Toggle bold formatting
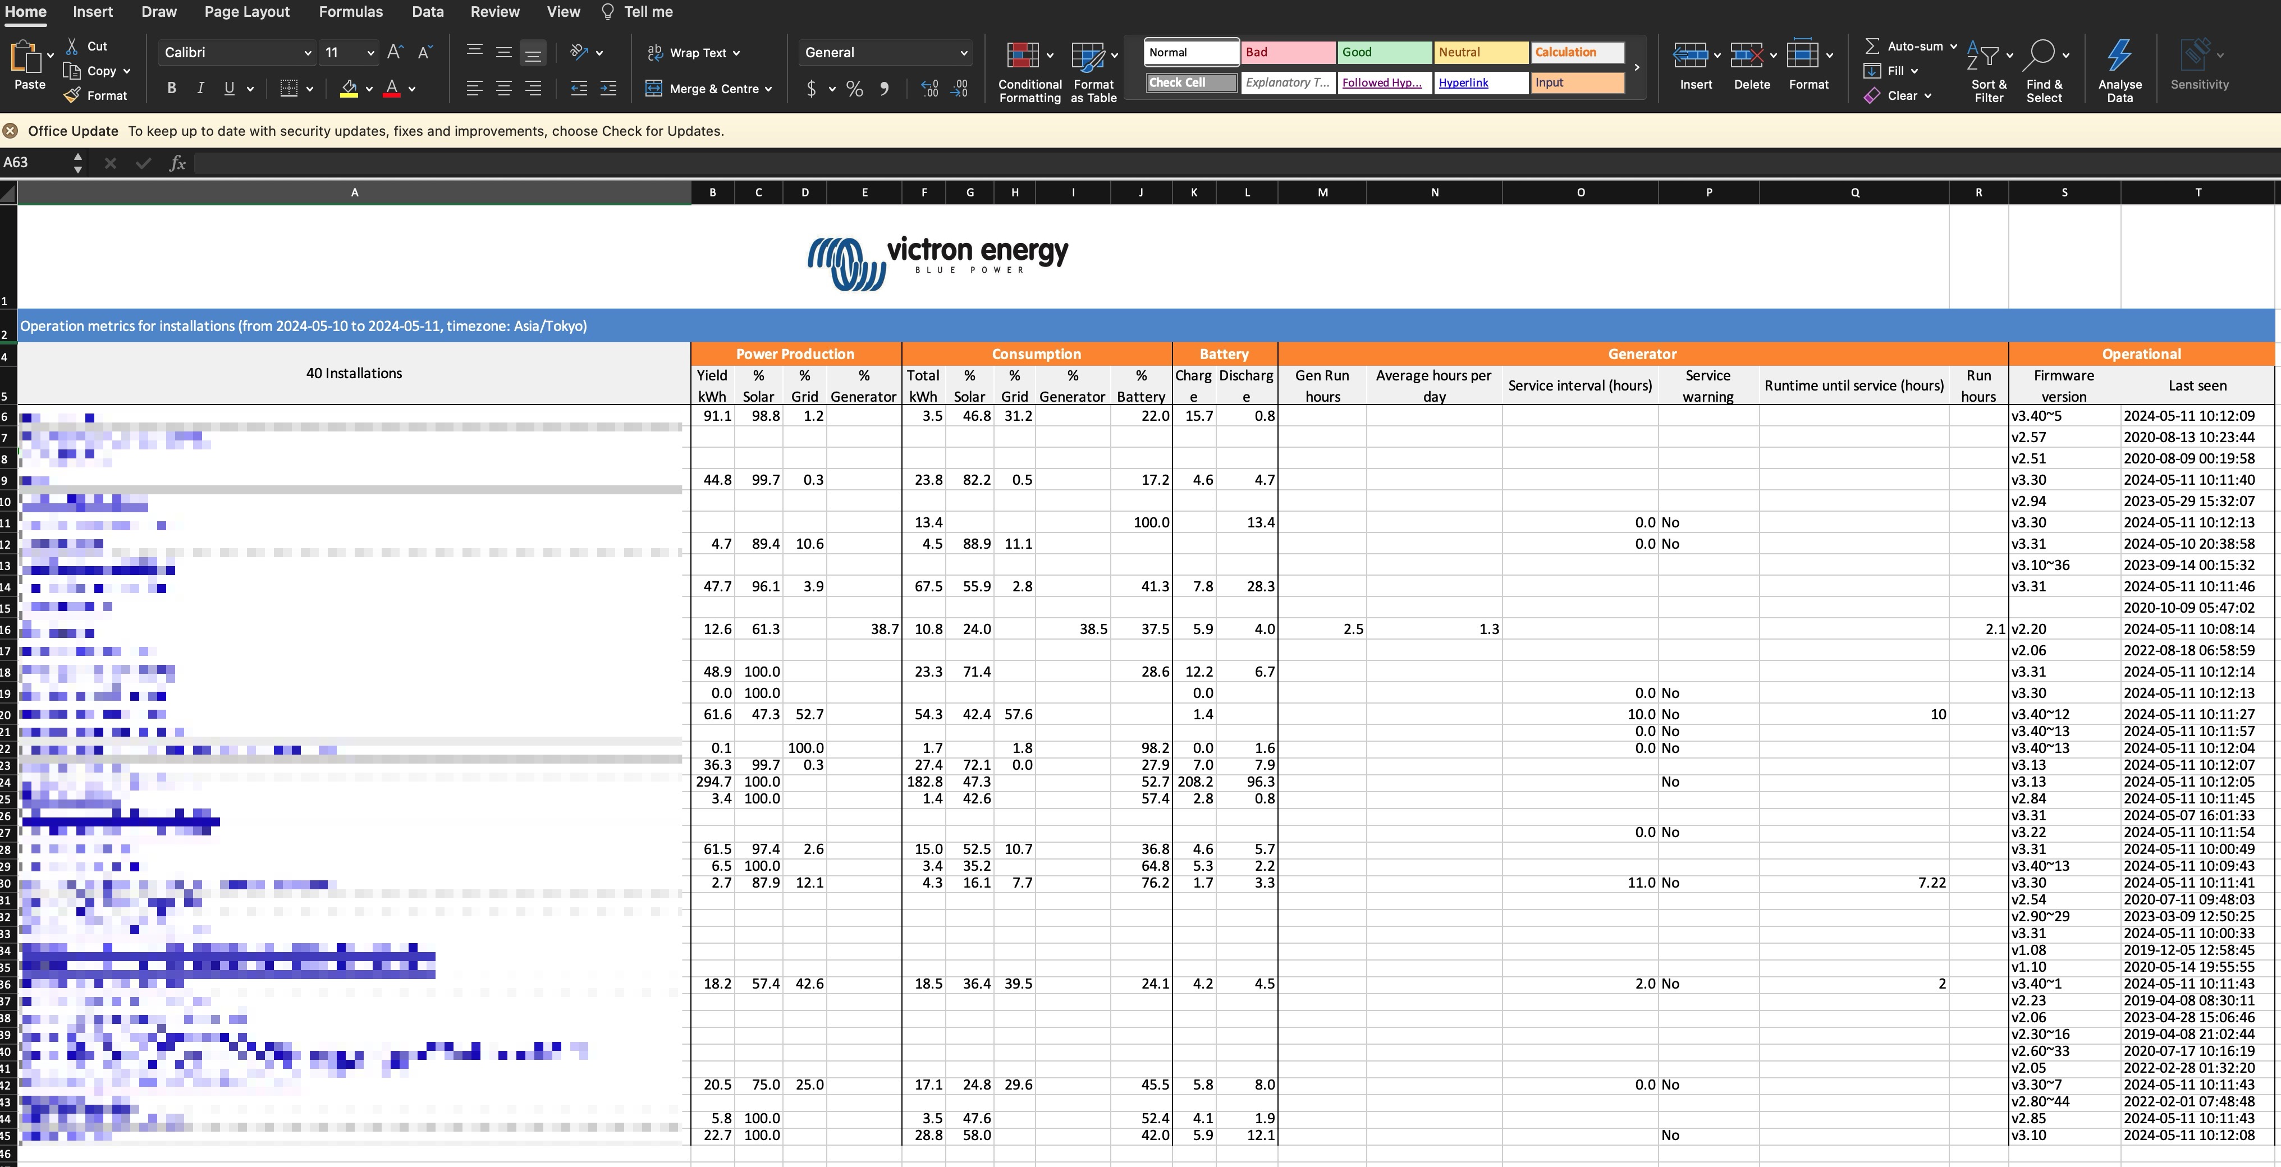This screenshot has width=2281, height=1167. click(x=172, y=89)
